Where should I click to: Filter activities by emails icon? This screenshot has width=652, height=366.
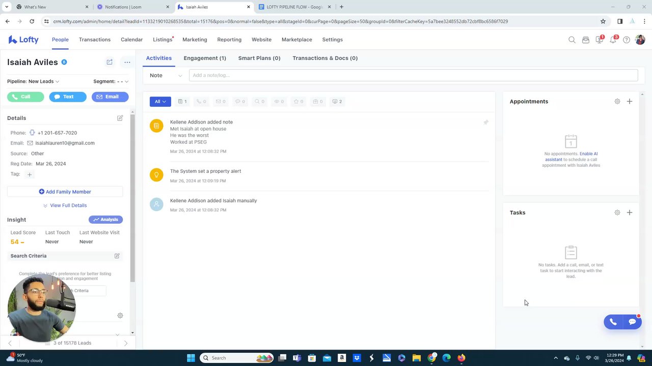(x=221, y=102)
